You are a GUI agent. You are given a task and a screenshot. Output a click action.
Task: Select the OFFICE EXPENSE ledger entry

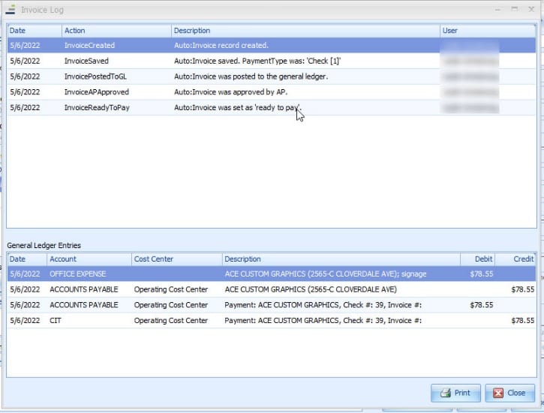coord(272,274)
